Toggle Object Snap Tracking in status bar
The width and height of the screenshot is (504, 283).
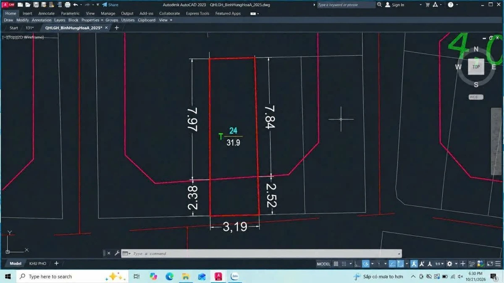392,264
